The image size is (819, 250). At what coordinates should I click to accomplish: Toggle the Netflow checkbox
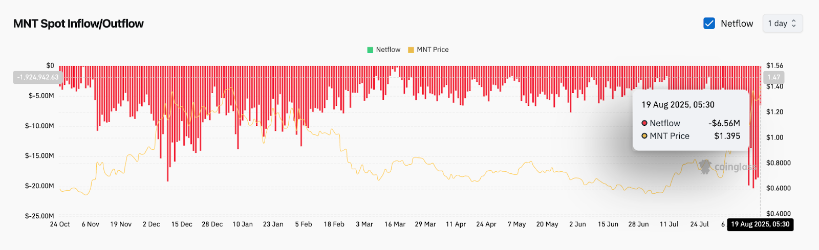[709, 24]
